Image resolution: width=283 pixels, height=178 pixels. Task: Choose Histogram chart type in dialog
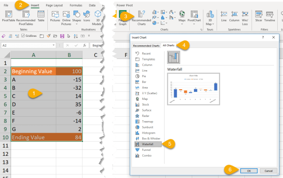148,133
